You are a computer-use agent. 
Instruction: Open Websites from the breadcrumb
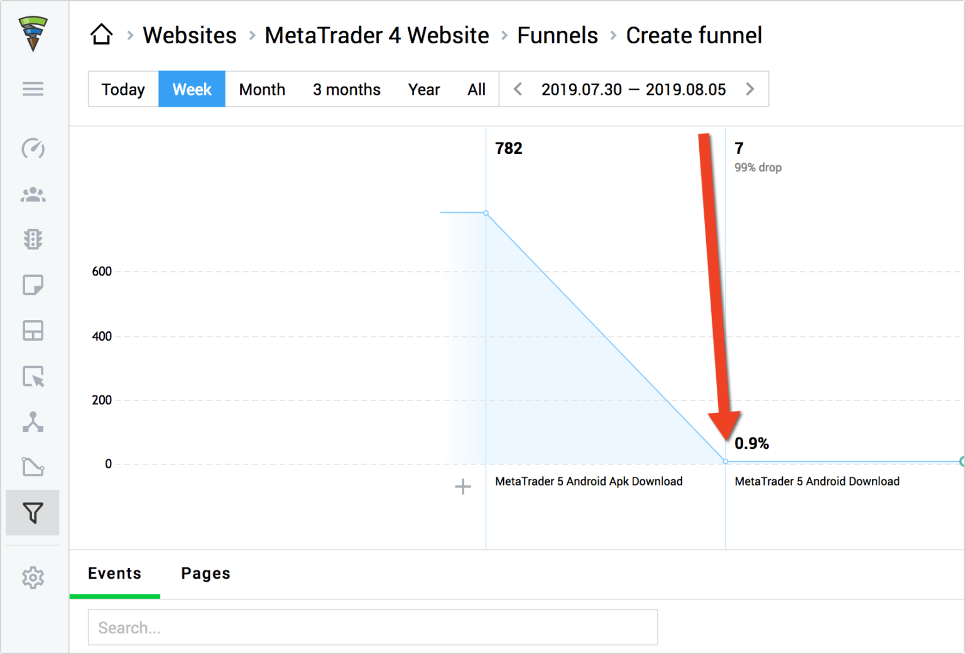190,35
